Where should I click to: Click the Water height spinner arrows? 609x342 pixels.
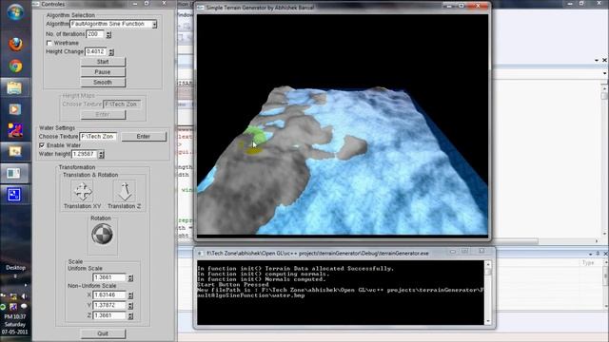coord(101,154)
